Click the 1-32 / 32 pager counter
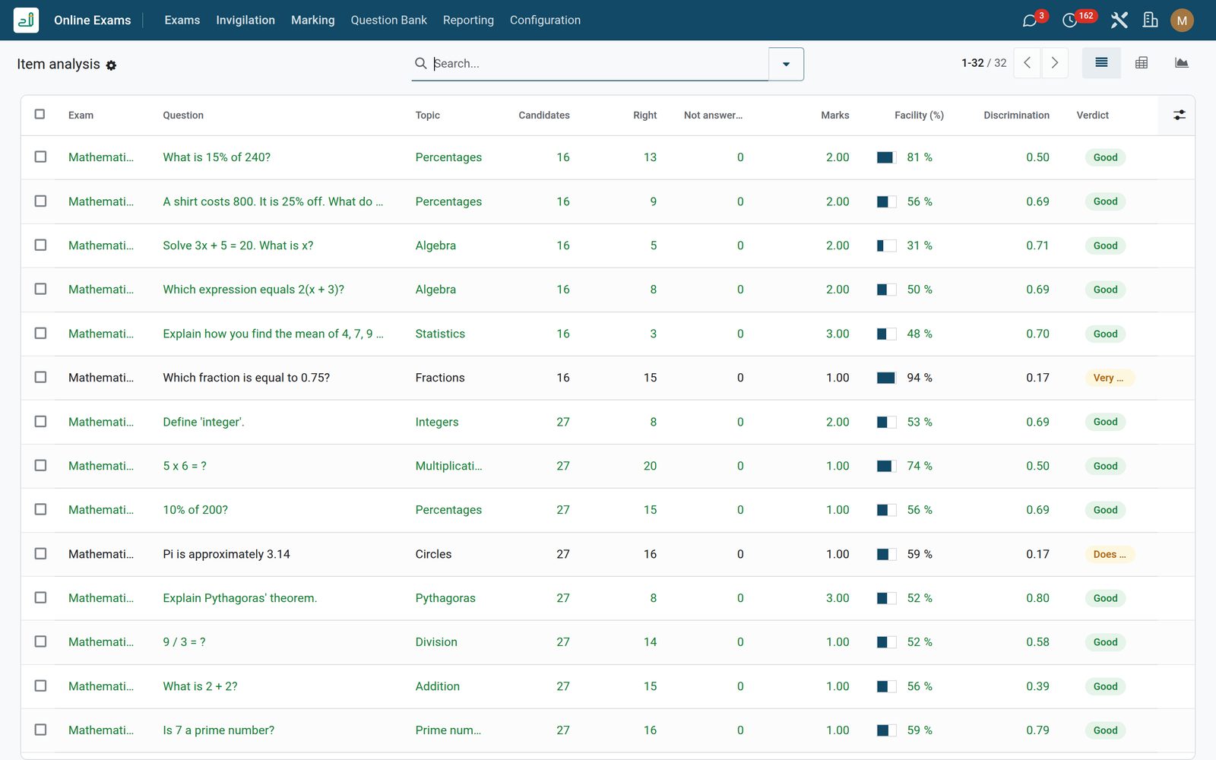This screenshot has width=1216, height=760. click(x=983, y=63)
